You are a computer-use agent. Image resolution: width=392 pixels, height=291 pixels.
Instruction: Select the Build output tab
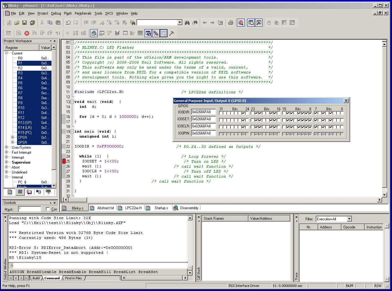point(36,278)
